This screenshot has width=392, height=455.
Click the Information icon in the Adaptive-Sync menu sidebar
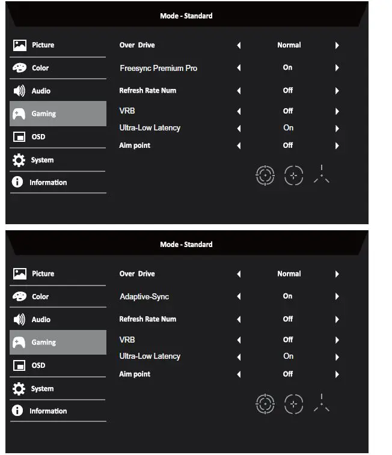(x=19, y=411)
